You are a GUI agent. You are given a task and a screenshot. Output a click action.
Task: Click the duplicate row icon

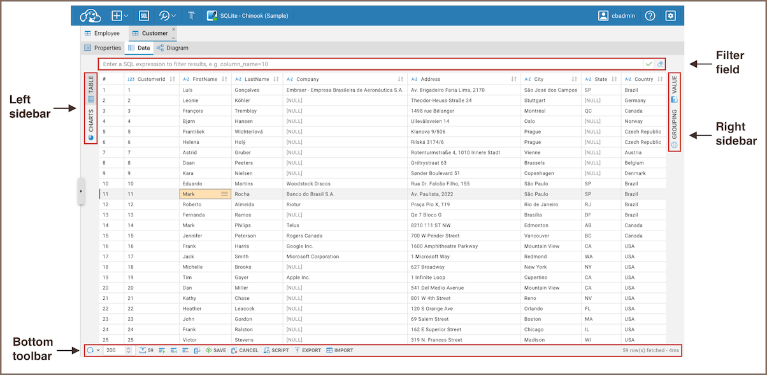click(x=174, y=350)
